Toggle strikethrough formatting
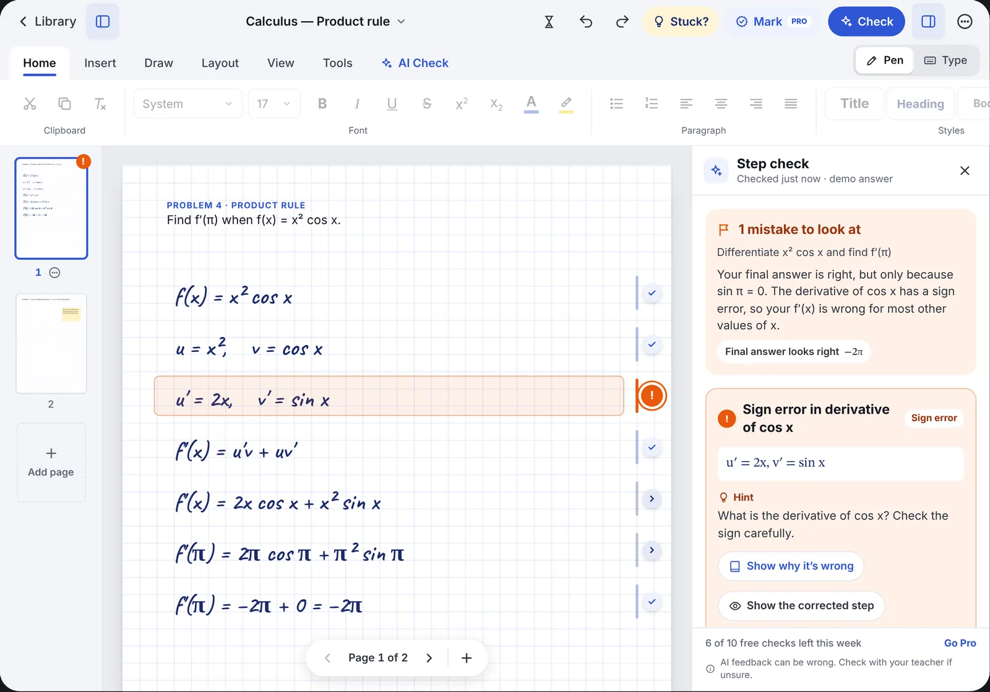 pyautogui.click(x=426, y=104)
